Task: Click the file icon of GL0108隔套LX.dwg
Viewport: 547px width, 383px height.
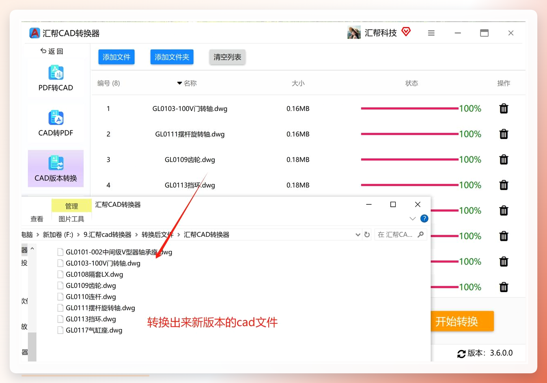Action: (x=60, y=275)
